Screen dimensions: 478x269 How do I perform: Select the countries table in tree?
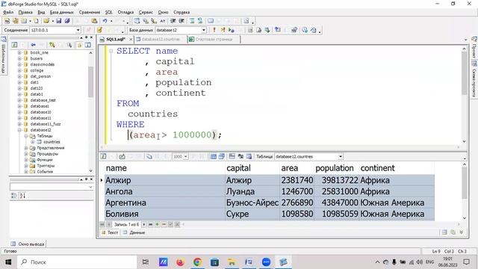tap(52, 142)
